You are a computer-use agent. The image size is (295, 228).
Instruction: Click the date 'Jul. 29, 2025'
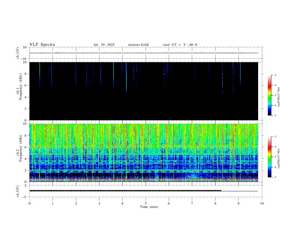[104, 45]
